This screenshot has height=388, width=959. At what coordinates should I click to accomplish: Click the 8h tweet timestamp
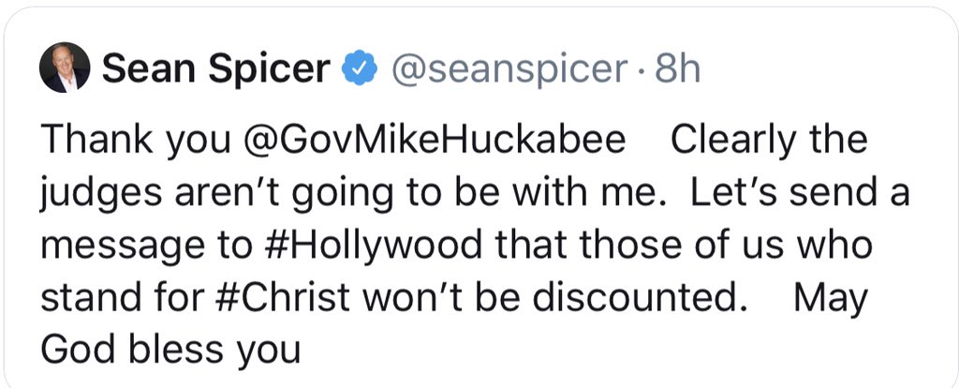tap(677, 68)
